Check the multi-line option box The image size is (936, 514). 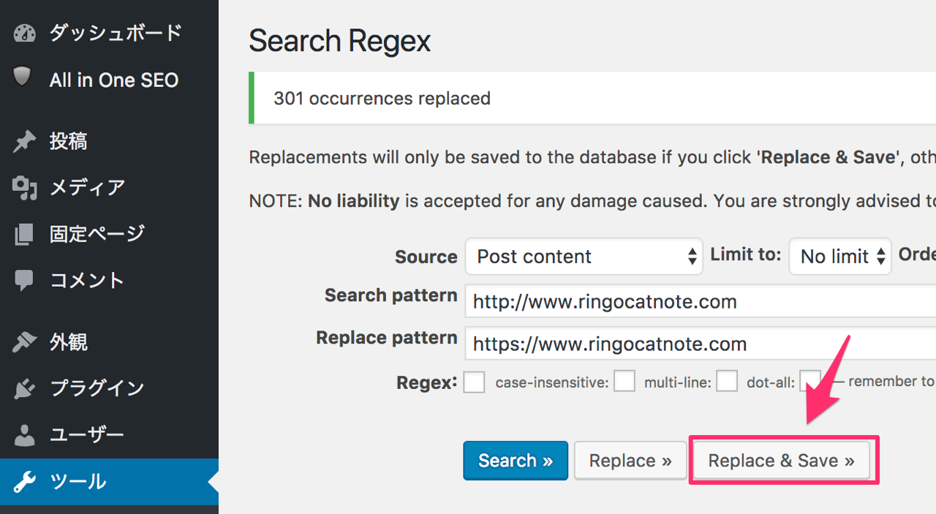click(x=726, y=381)
